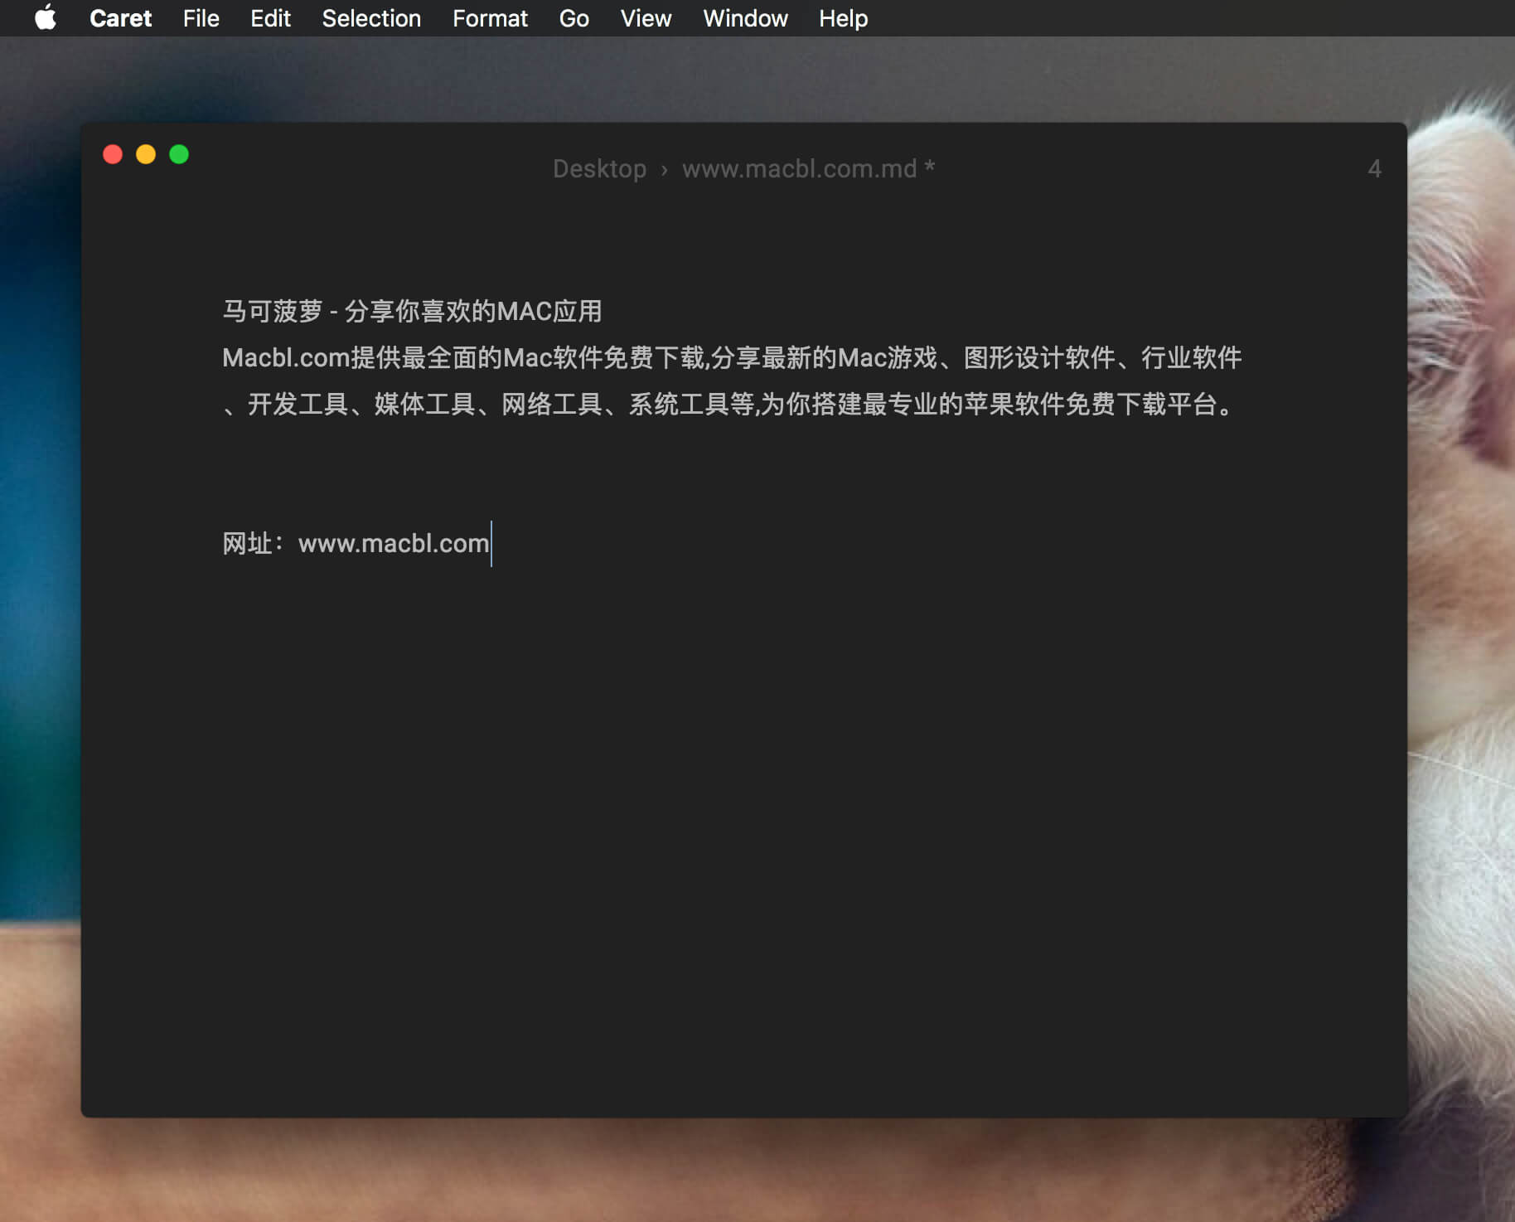1515x1222 pixels.
Task: Open the Window menu
Action: (x=745, y=18)
